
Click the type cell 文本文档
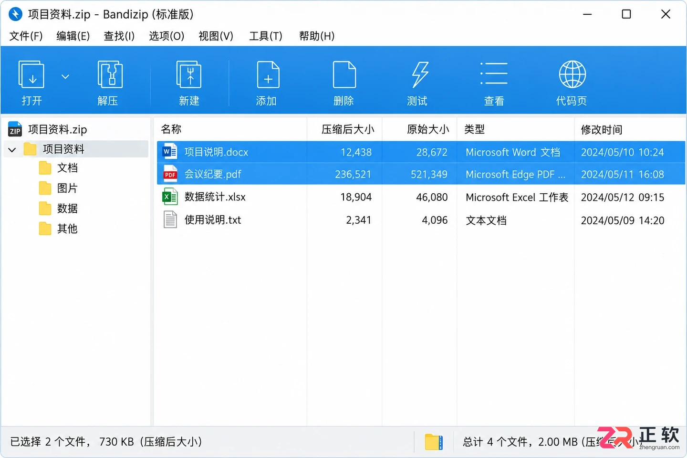(486, 220)
